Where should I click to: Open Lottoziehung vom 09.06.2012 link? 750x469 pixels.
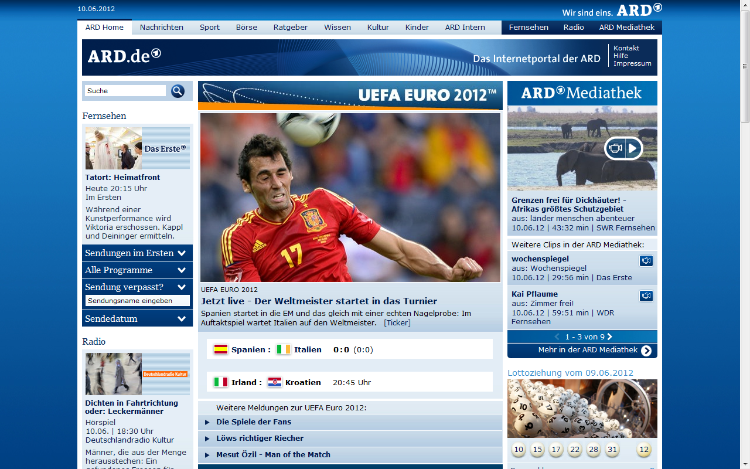(570, 373)
